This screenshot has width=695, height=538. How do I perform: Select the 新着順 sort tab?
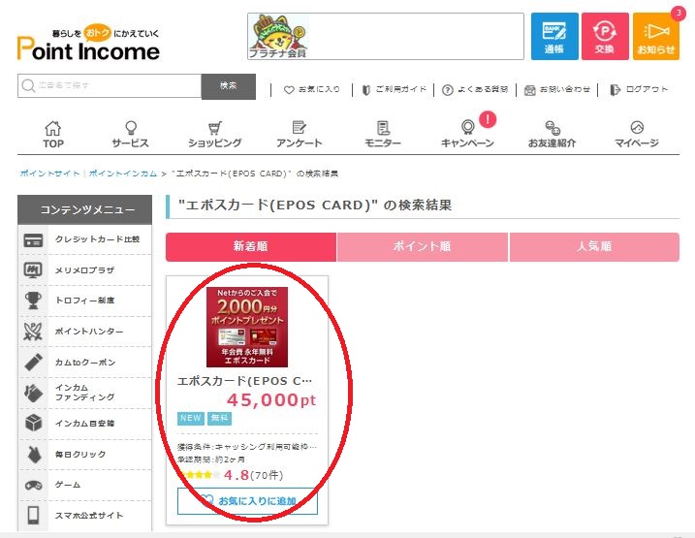pos(251,247)
